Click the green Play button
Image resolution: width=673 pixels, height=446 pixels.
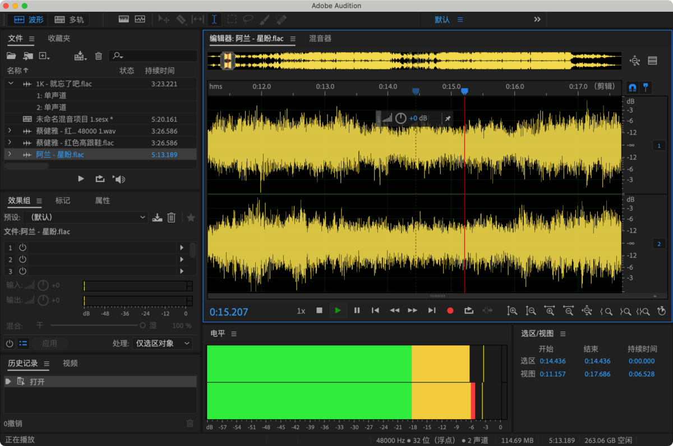(338, 310)
